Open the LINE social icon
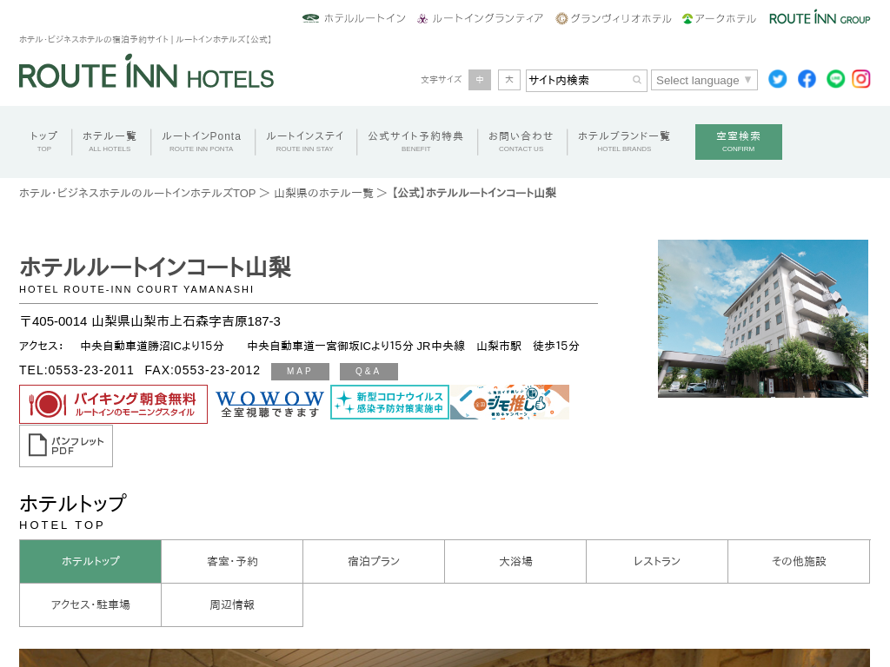This screenshot has height=667, width=890. click(835, 79)
